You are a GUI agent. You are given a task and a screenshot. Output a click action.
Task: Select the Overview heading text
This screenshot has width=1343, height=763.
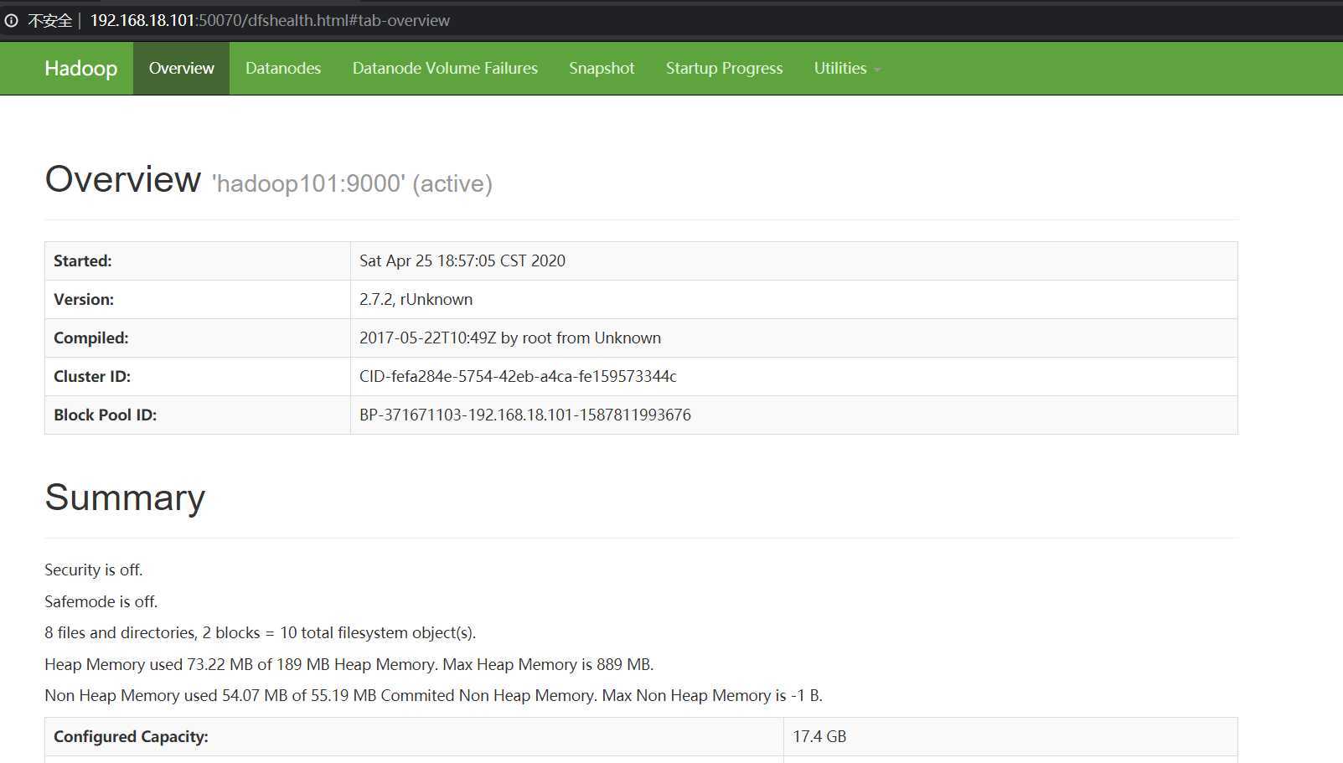pyautogui.click(x=122, y=179)
